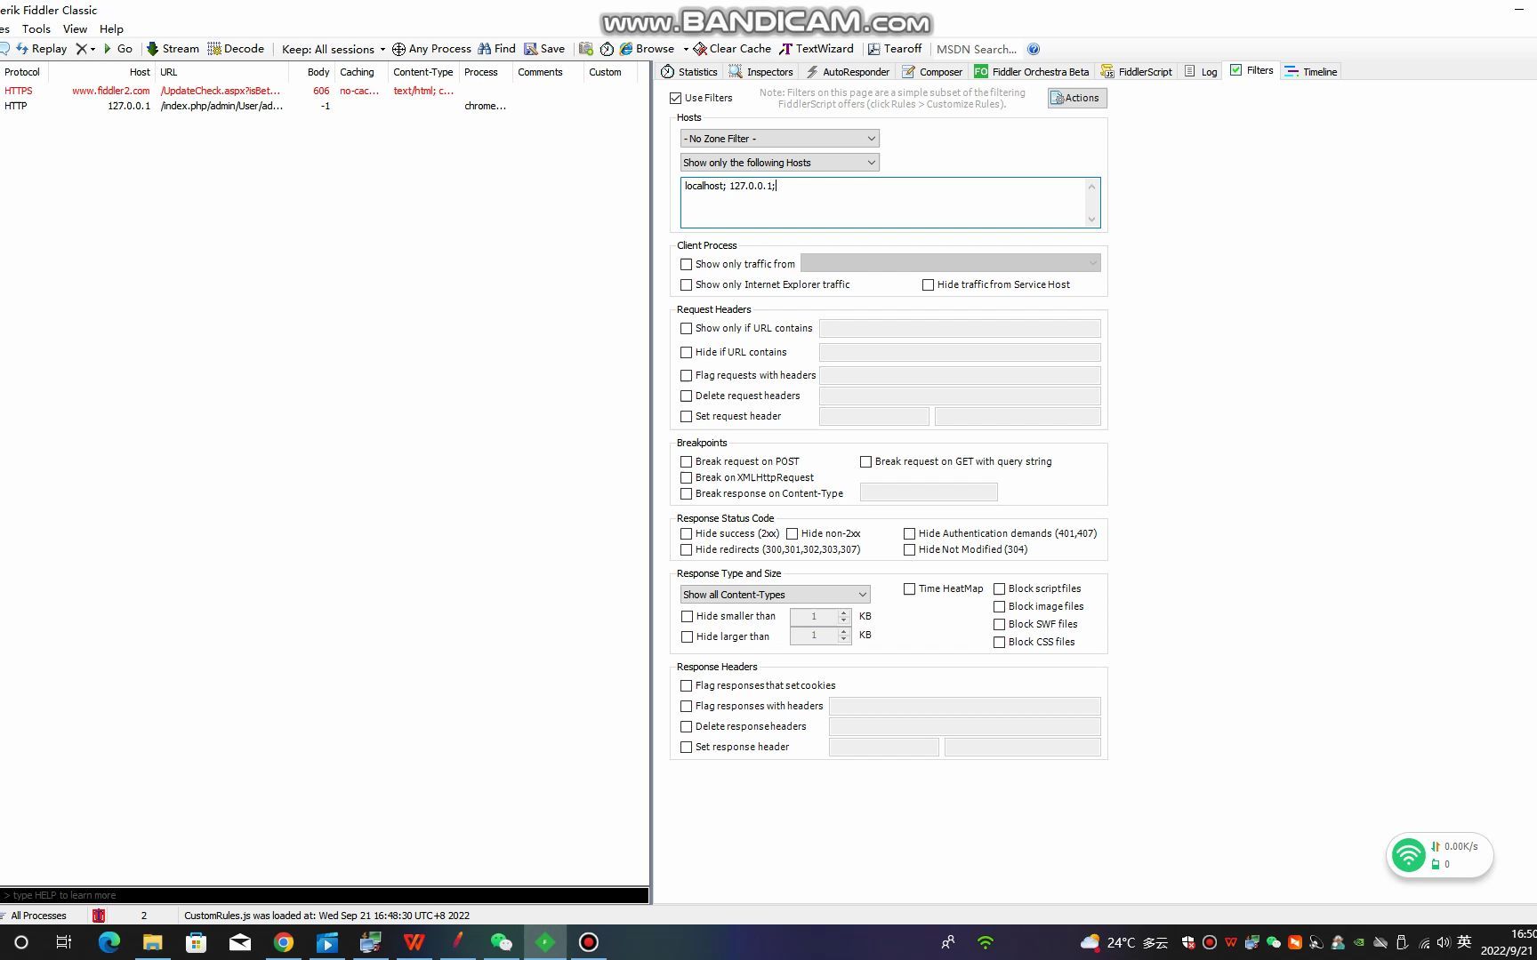Click the camera screenshot icon in toolbar
The width and height of the screenshot is (1537, 960).
tap(585, 49)
